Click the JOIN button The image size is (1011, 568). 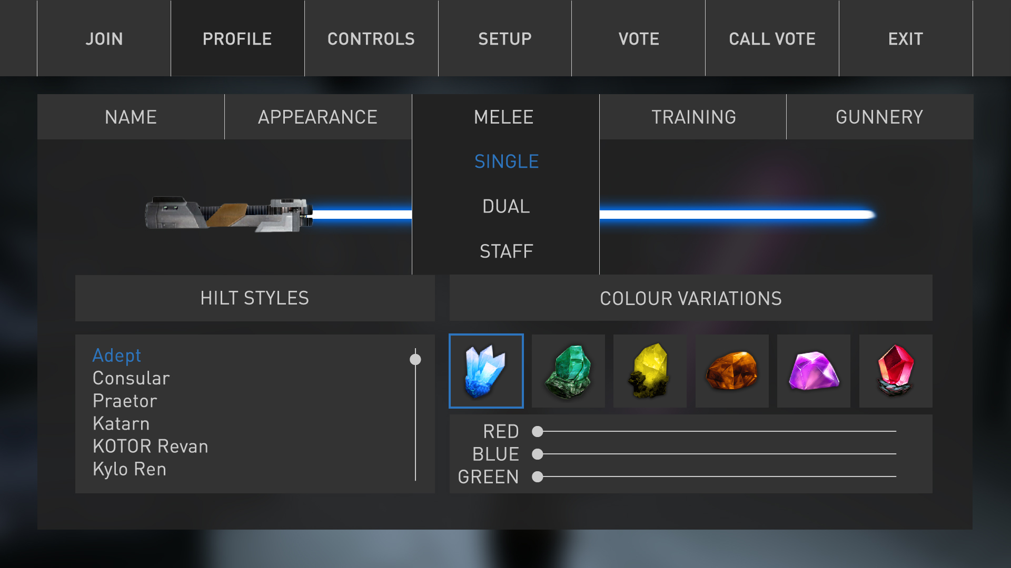point(104,38)
